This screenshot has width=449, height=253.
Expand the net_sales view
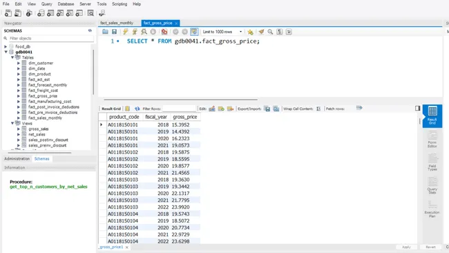(19, 134)
